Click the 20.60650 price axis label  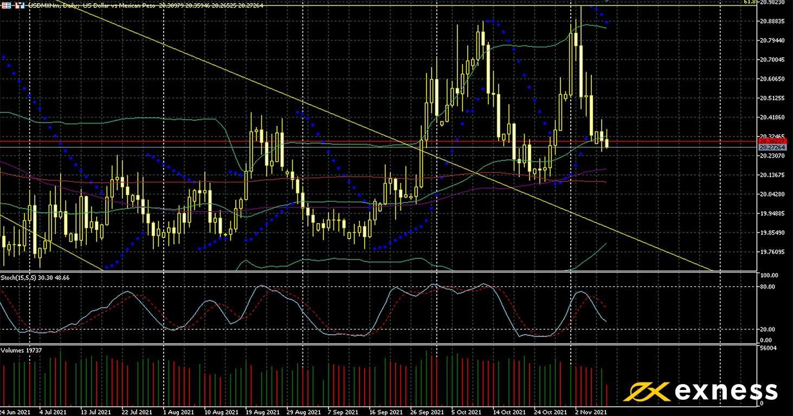pos(772,79)
